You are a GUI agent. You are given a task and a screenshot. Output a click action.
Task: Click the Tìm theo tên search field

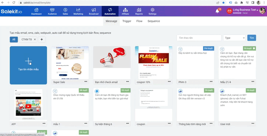pyautogui.click(x=199, y=38)
